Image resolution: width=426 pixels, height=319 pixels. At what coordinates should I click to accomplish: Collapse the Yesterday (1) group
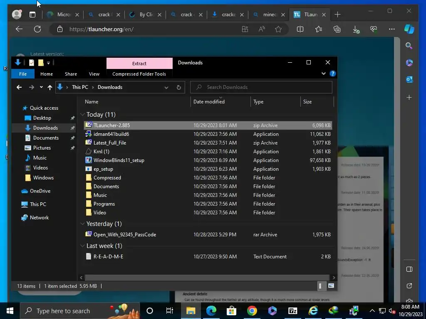click(82, 224)
